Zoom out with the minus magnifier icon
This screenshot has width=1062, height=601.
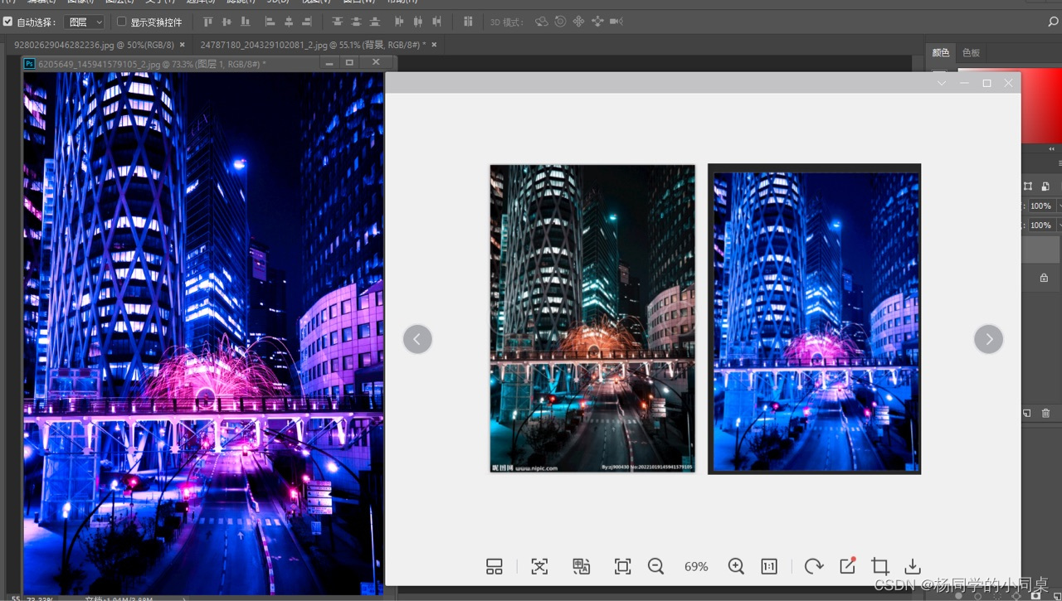[x=655, y=566]
